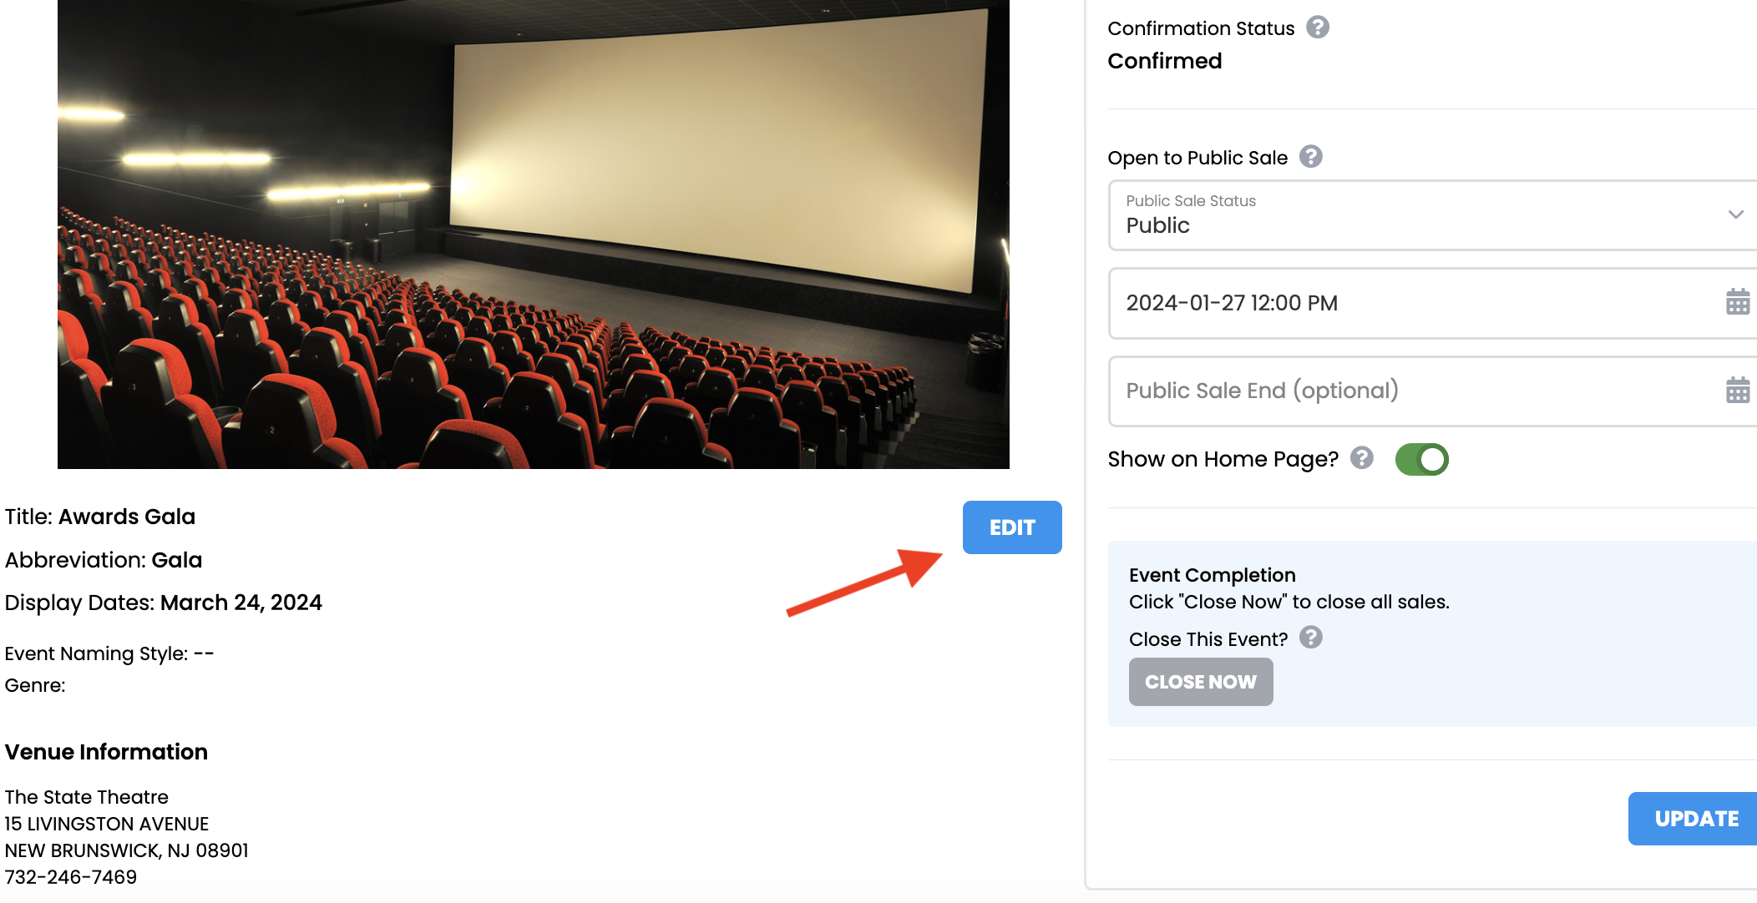
Task: Click the 2024-01-27 12:00 PM date field
Action: click(1432, 303)
